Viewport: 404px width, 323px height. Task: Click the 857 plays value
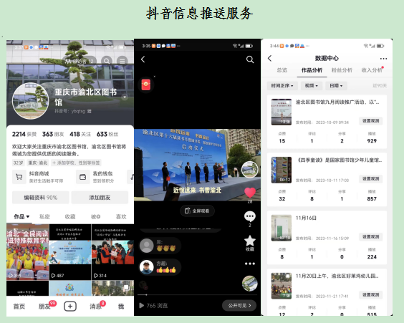[372, 199]
